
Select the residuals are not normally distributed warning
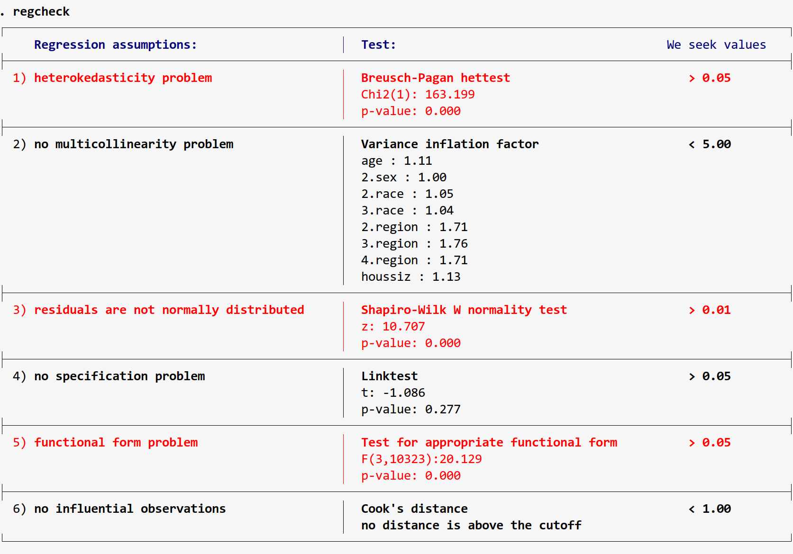tap(168, 310)
